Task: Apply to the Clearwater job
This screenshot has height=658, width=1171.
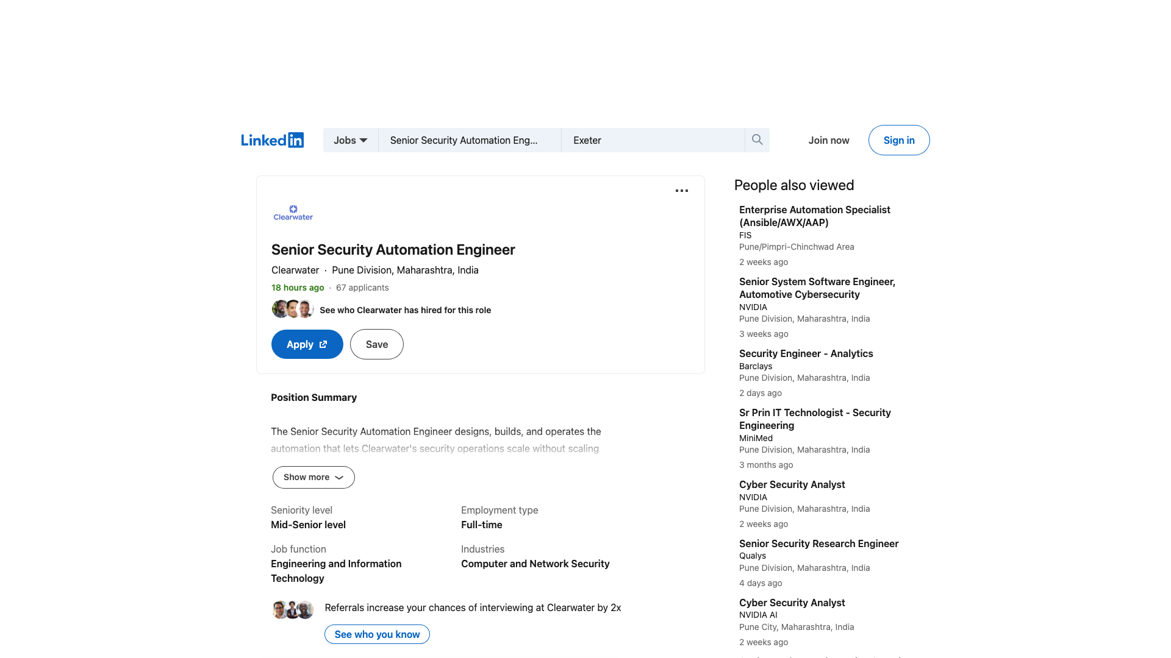Action: point(307,344)
